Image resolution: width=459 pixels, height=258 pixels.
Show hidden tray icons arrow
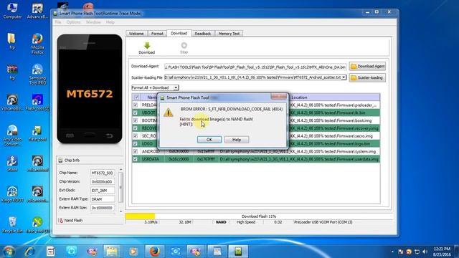392,252
